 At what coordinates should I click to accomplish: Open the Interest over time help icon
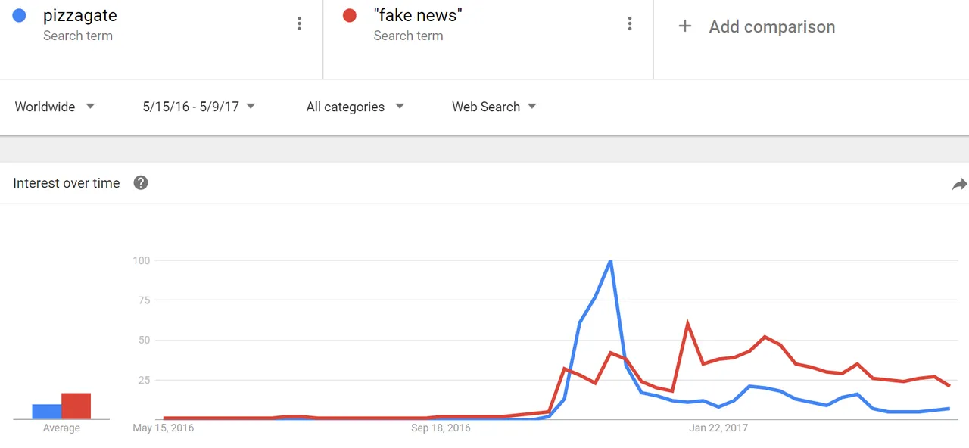tap(141, 182)
